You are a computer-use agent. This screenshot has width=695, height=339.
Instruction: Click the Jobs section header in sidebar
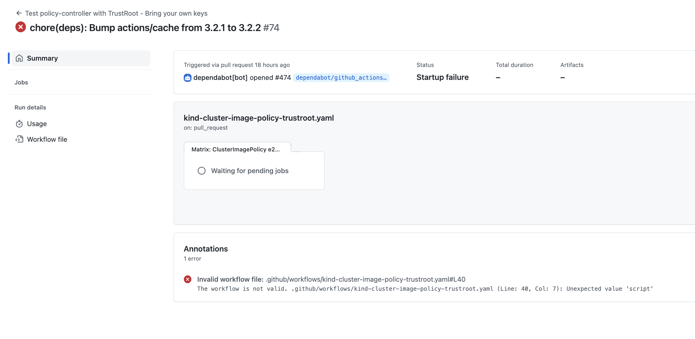[x=21, y=82]
